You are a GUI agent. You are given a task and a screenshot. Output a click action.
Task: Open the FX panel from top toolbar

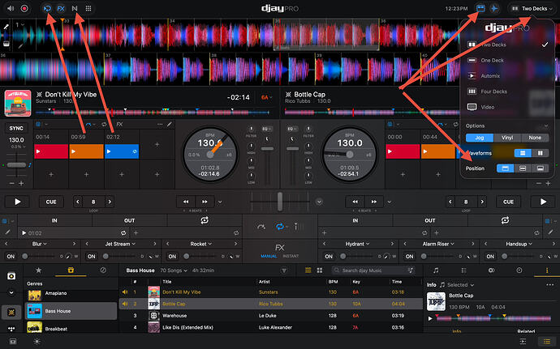61,9
